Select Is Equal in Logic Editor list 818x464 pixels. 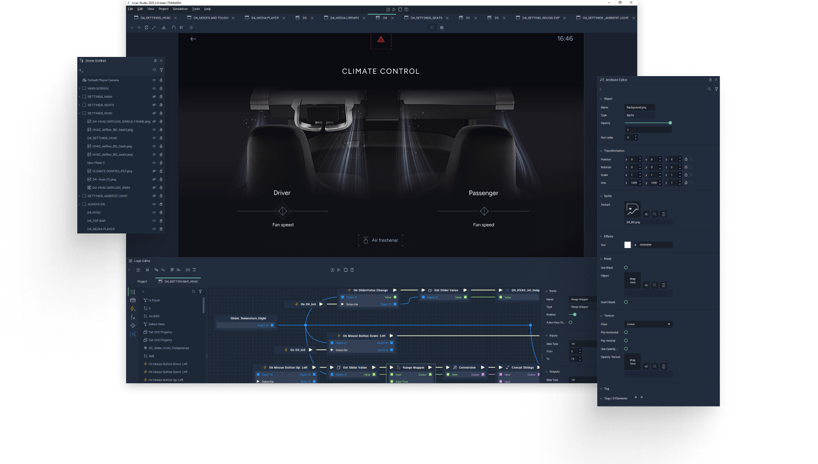coord(154,300)
